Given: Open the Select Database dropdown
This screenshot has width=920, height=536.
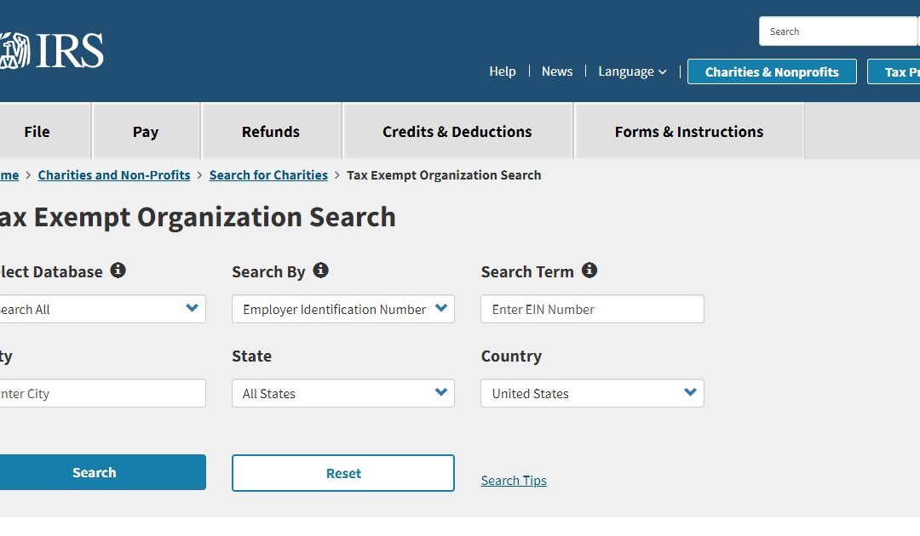Looking at the screenshot, I should [x=102, y=309].
